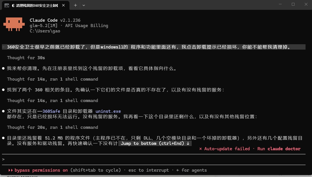The width and height of the screenshot is (312, 177).
Task: Click 'Claude Code v2.1.236' header text
Action: point(55,20)
